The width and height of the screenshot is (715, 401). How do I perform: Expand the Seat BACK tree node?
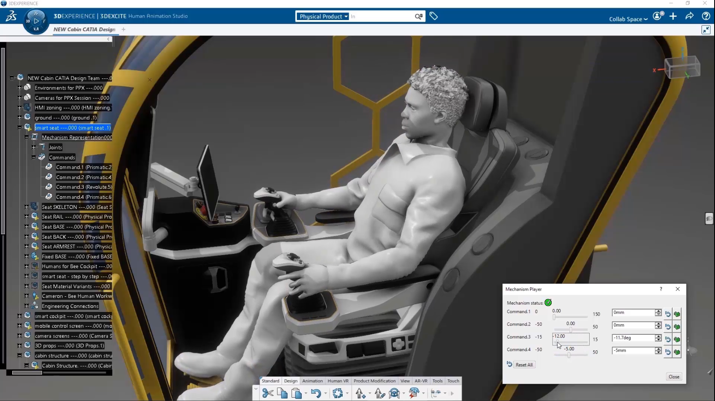[27, 237]
